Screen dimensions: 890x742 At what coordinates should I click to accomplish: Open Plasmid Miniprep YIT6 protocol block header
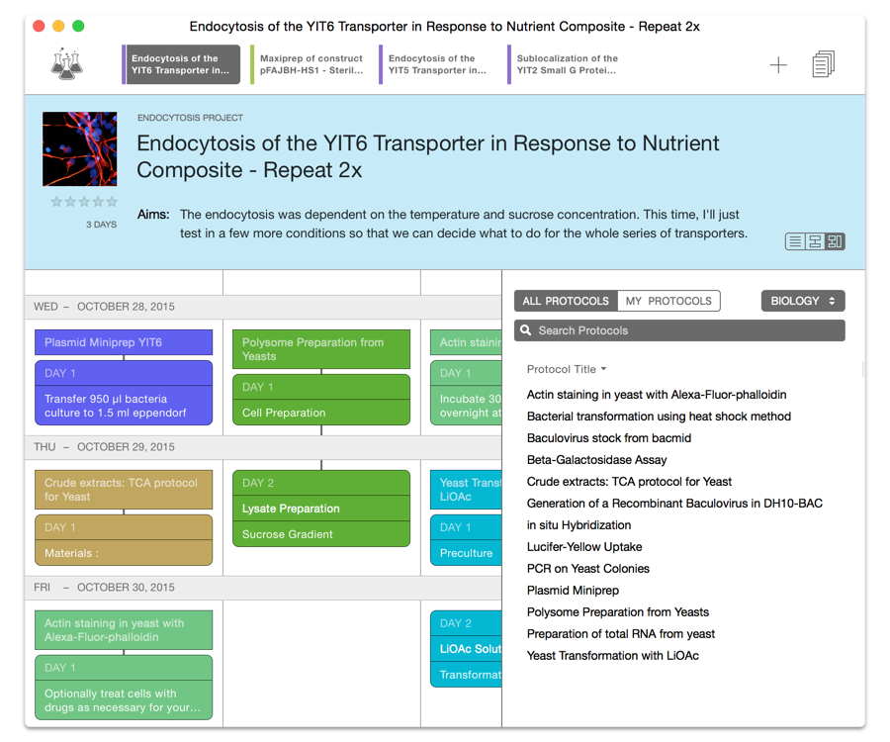[124, 342]
